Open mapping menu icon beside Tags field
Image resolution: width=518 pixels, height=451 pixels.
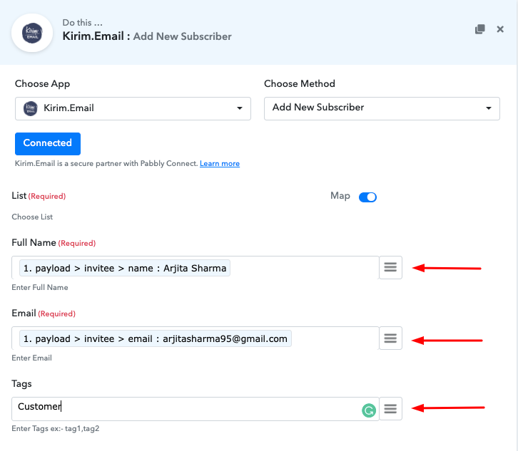[x=390, y=409]
